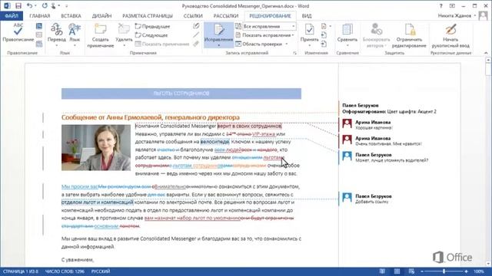
Task: Expand Показать исправления menu
Action: pos(264,35)
